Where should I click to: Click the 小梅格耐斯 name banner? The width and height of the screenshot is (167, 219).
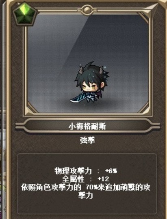(87, 126)
